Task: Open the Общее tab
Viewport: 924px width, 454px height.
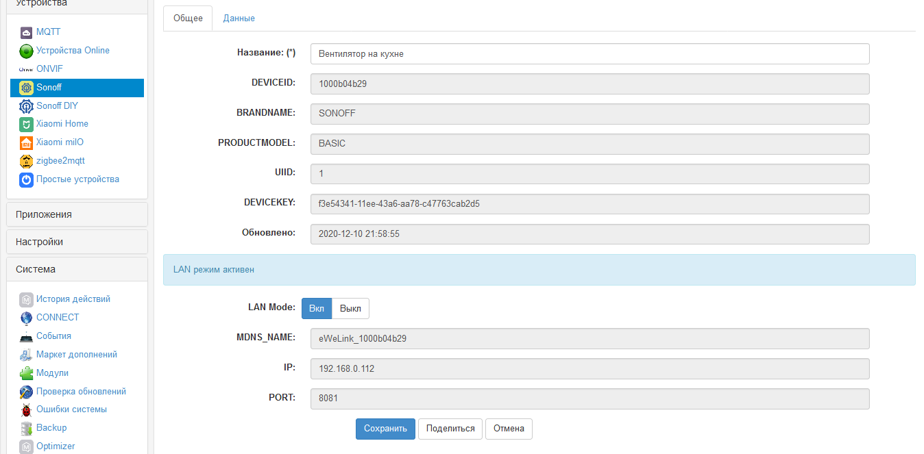Action: (x=187, y=18)
